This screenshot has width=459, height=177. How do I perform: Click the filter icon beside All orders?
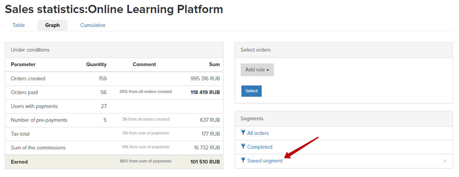243,133
